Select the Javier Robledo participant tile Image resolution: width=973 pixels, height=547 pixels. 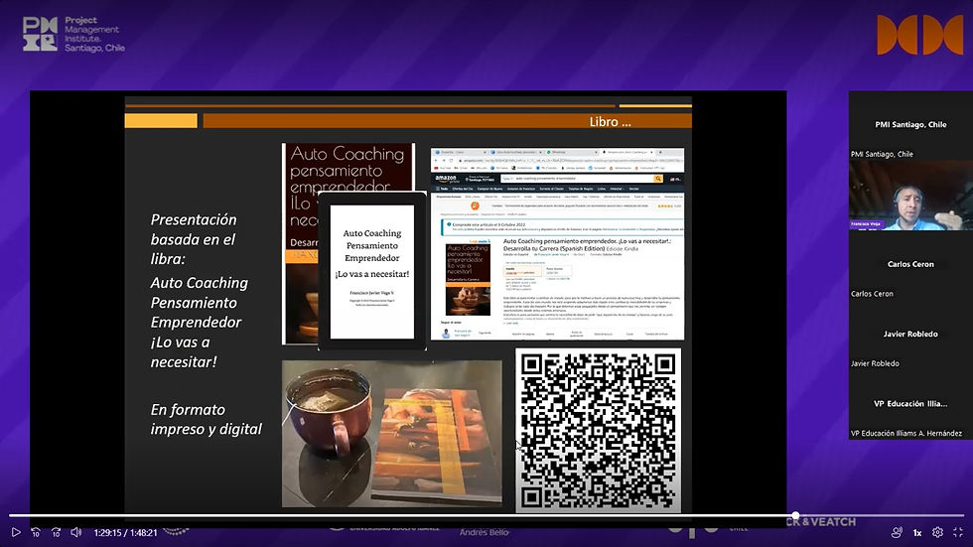pos(910,334)
